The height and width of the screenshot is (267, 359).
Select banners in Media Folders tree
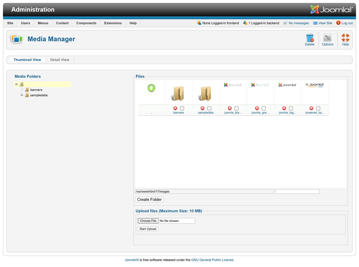36,90
